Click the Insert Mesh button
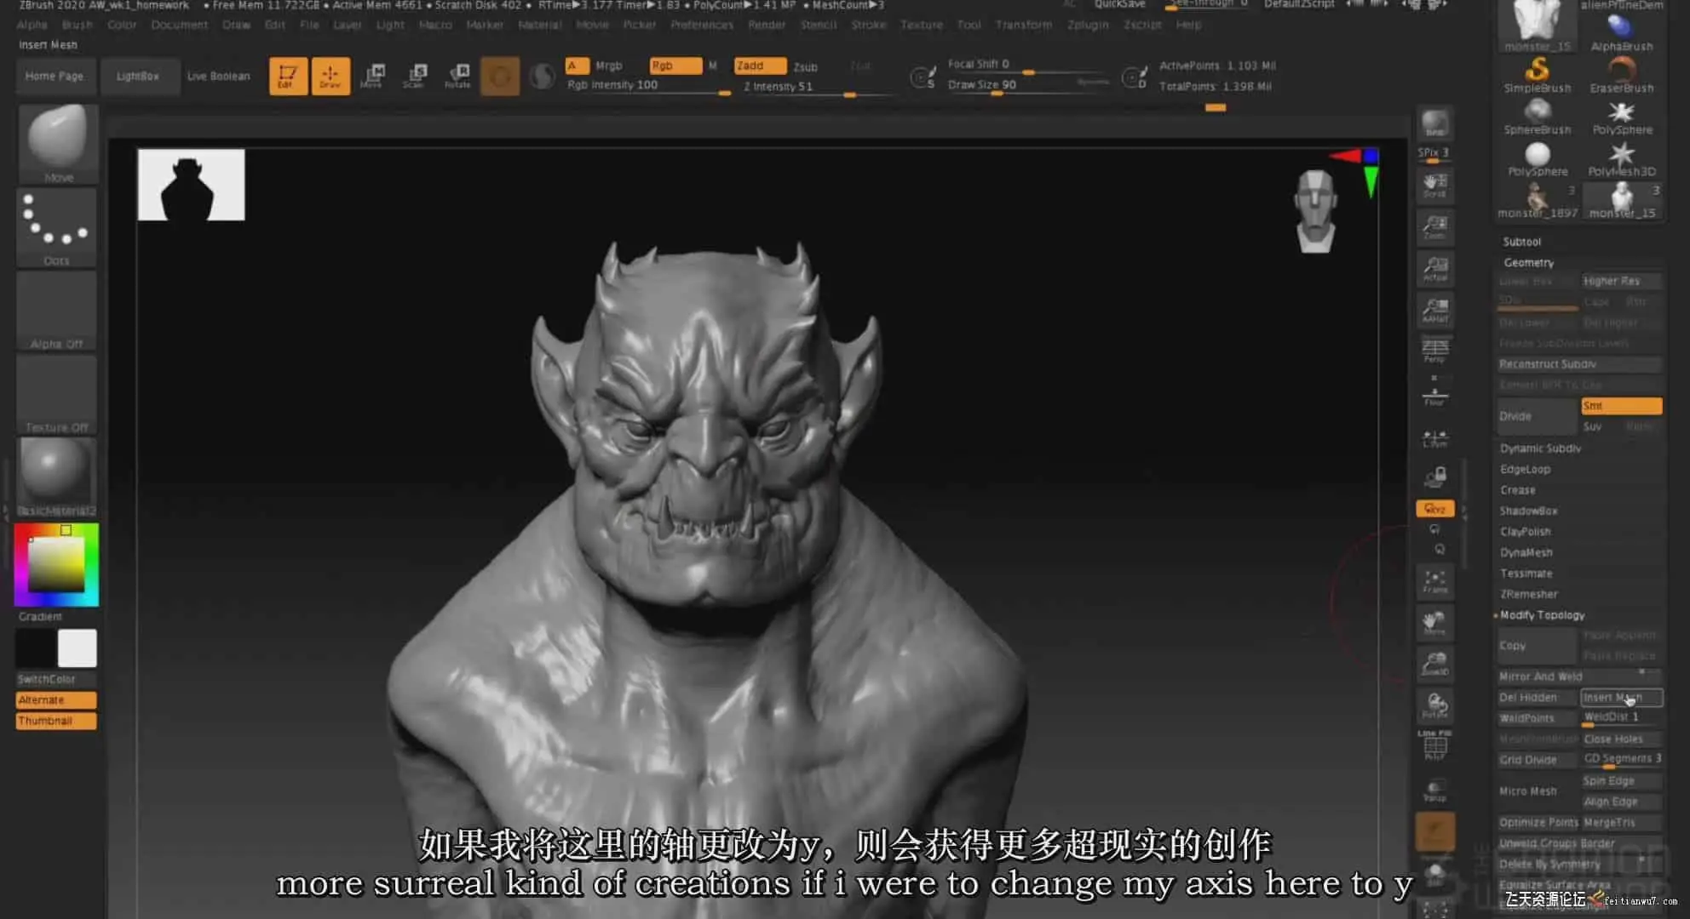 [1620, 697]
